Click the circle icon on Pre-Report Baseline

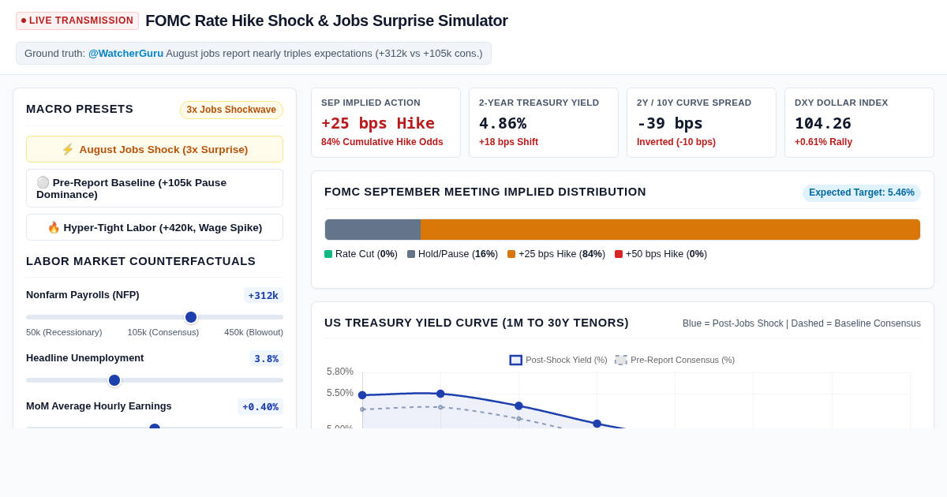pos(43,182)
